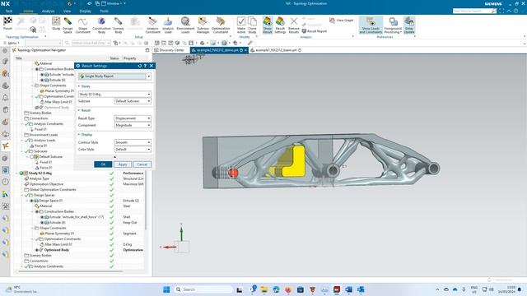Screen dimensions: 527x296
Task: Collapse the Display section in dialog
Action: [79, 135]
